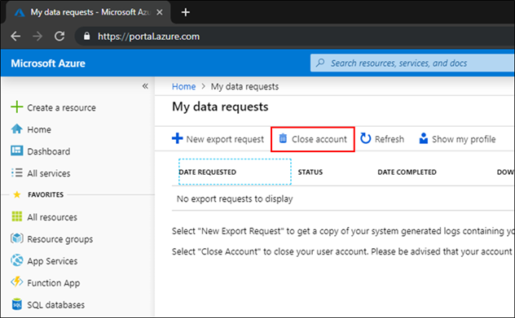Click the portal.azure.com address bar
The height and width of the screenshot is (318, 515).
(295, 36)
